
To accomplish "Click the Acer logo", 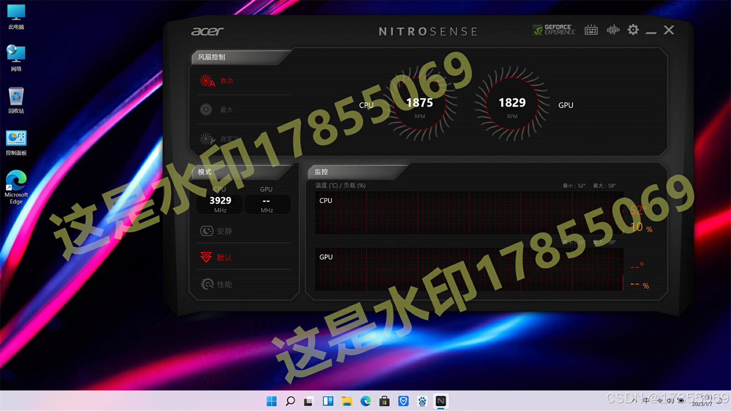I will point(207,31).
